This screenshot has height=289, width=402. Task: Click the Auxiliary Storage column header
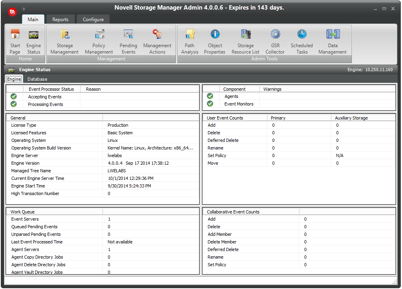click(x=351, y=118)
